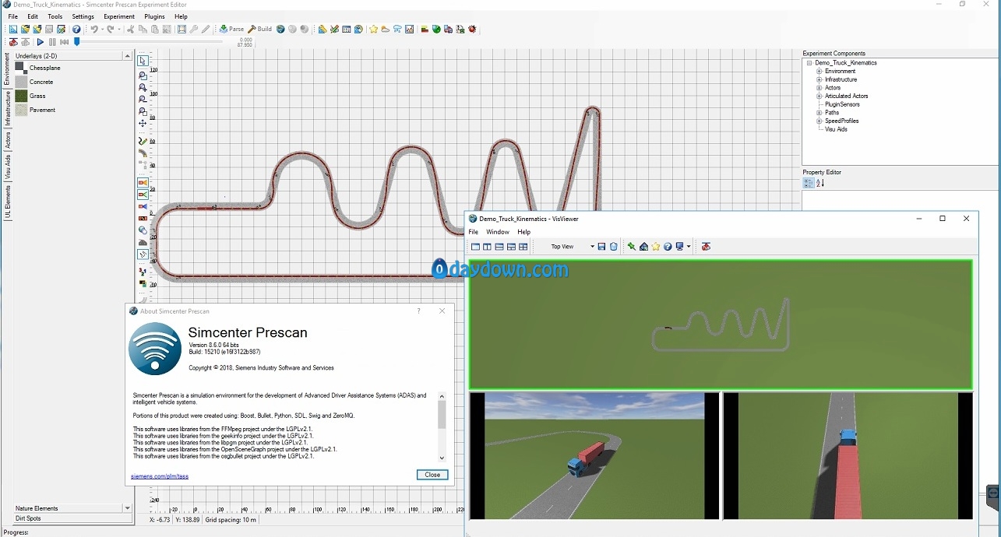Click the single viewport layout icon in VisViewer
This screenshot has height=537, width=1001.
[475, 247]
